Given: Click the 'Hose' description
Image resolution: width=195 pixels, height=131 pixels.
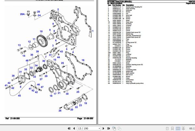Looking at the screenshot, I should tap(128, 78).
